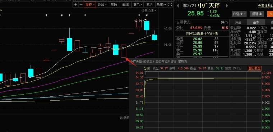Viewport: 273px width, 132px height.
Task: Click the 委比 67.03% value
Action: [x=196, y=28]
